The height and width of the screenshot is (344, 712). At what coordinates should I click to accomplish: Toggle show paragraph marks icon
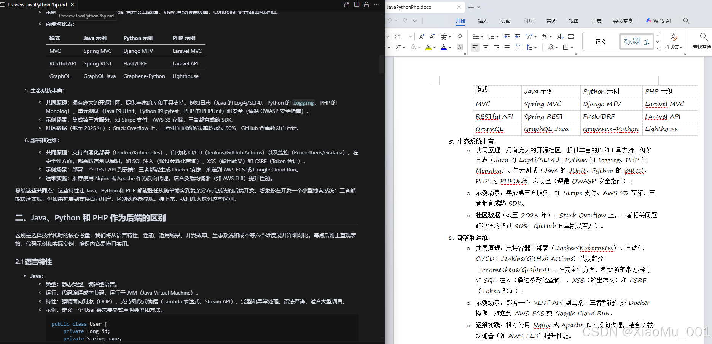tap(571, 36)
